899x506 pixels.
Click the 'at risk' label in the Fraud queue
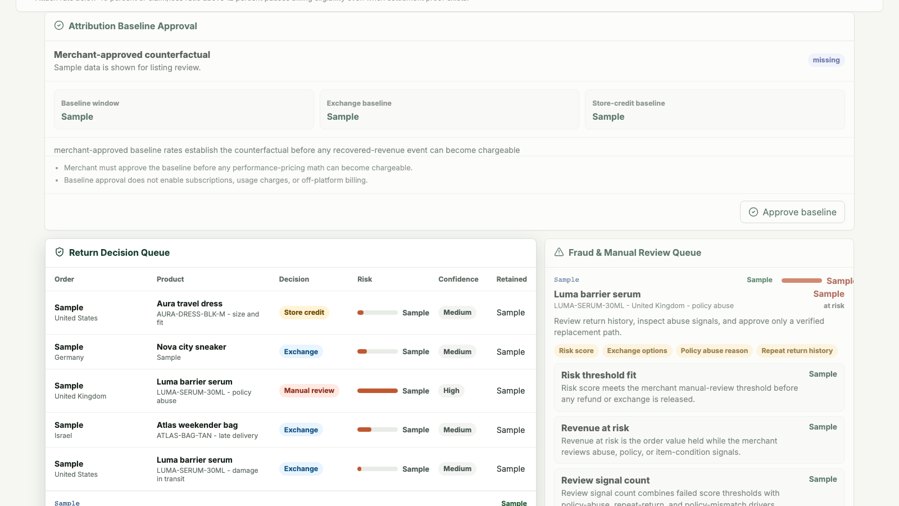pos(834,306)
